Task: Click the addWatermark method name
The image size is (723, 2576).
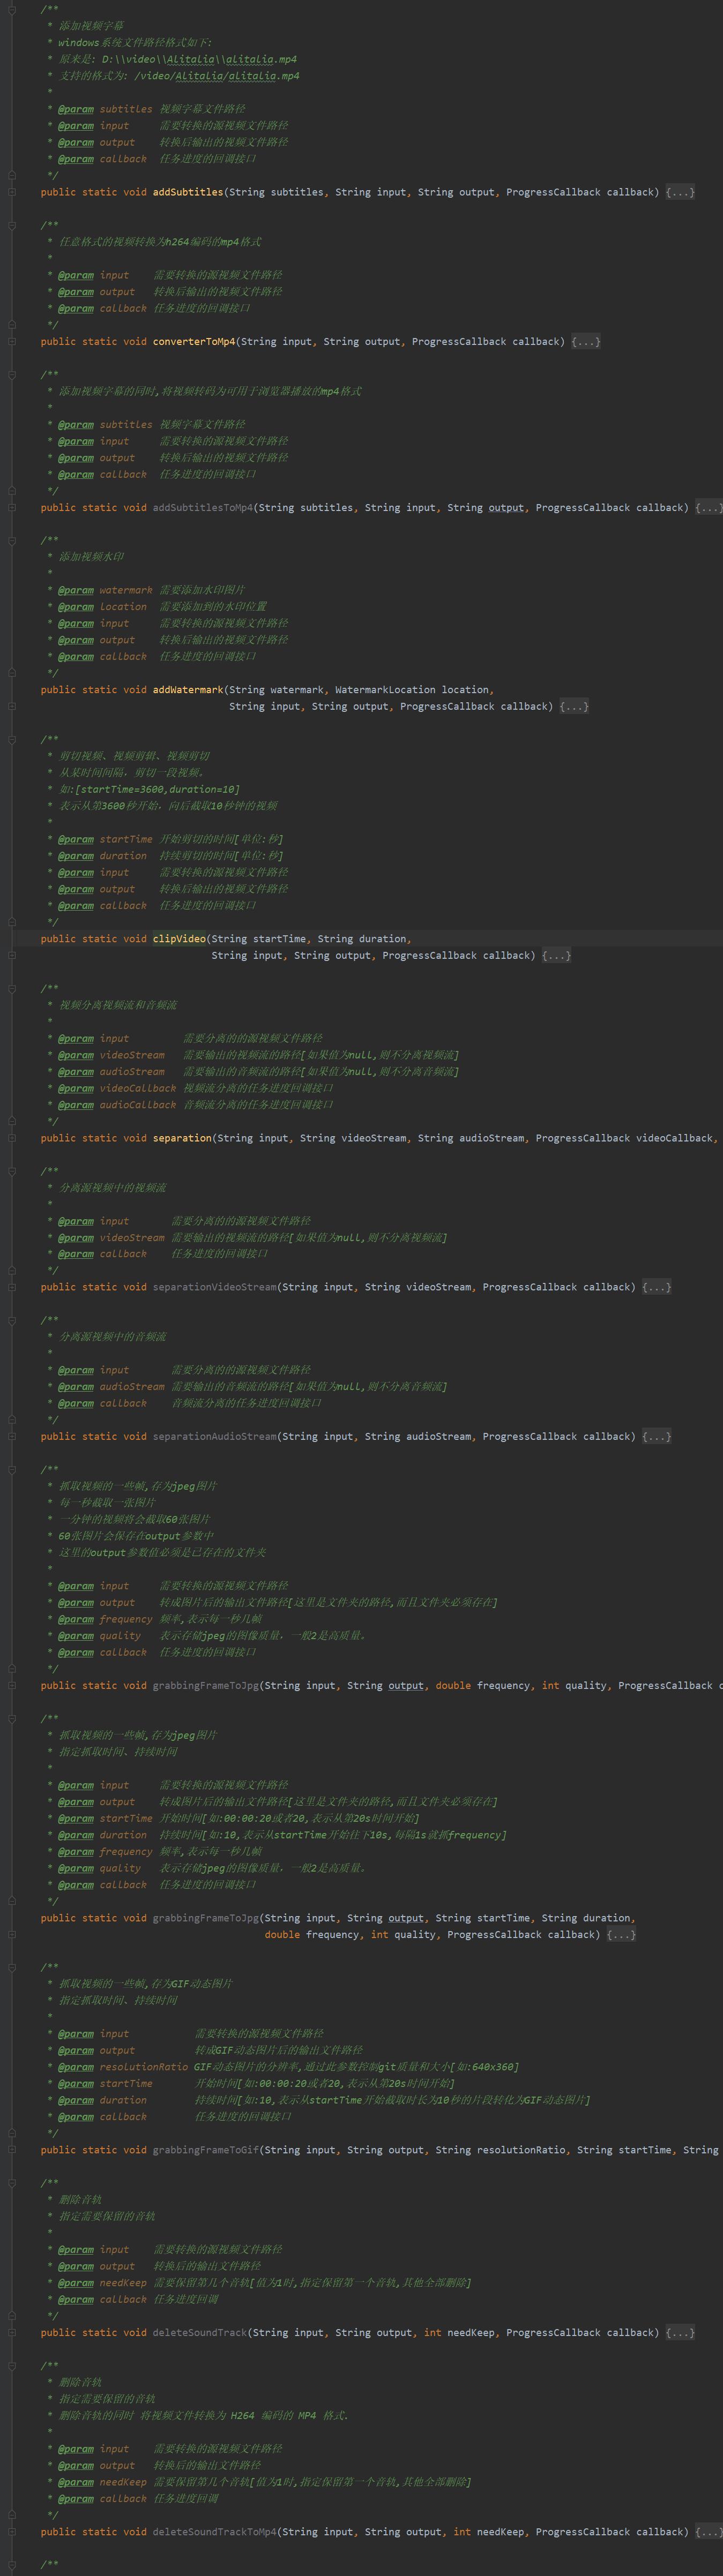Action: tap(187, 690)
